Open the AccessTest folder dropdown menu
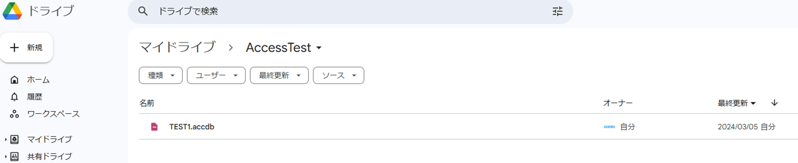This screenshot has width=798, height=163. click(319, 48)
